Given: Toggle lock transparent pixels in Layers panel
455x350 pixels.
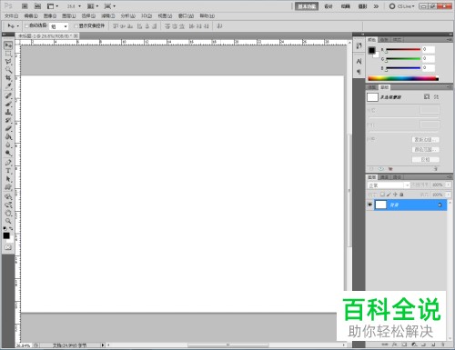Looking at the screenshot, I should pyautogui.click(x=382, y=195).
